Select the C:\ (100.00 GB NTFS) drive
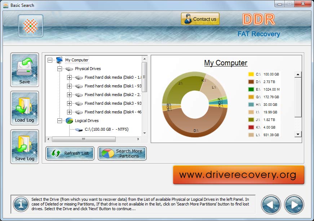This screenshot has height=221, width=314. [x=107, y=129]
